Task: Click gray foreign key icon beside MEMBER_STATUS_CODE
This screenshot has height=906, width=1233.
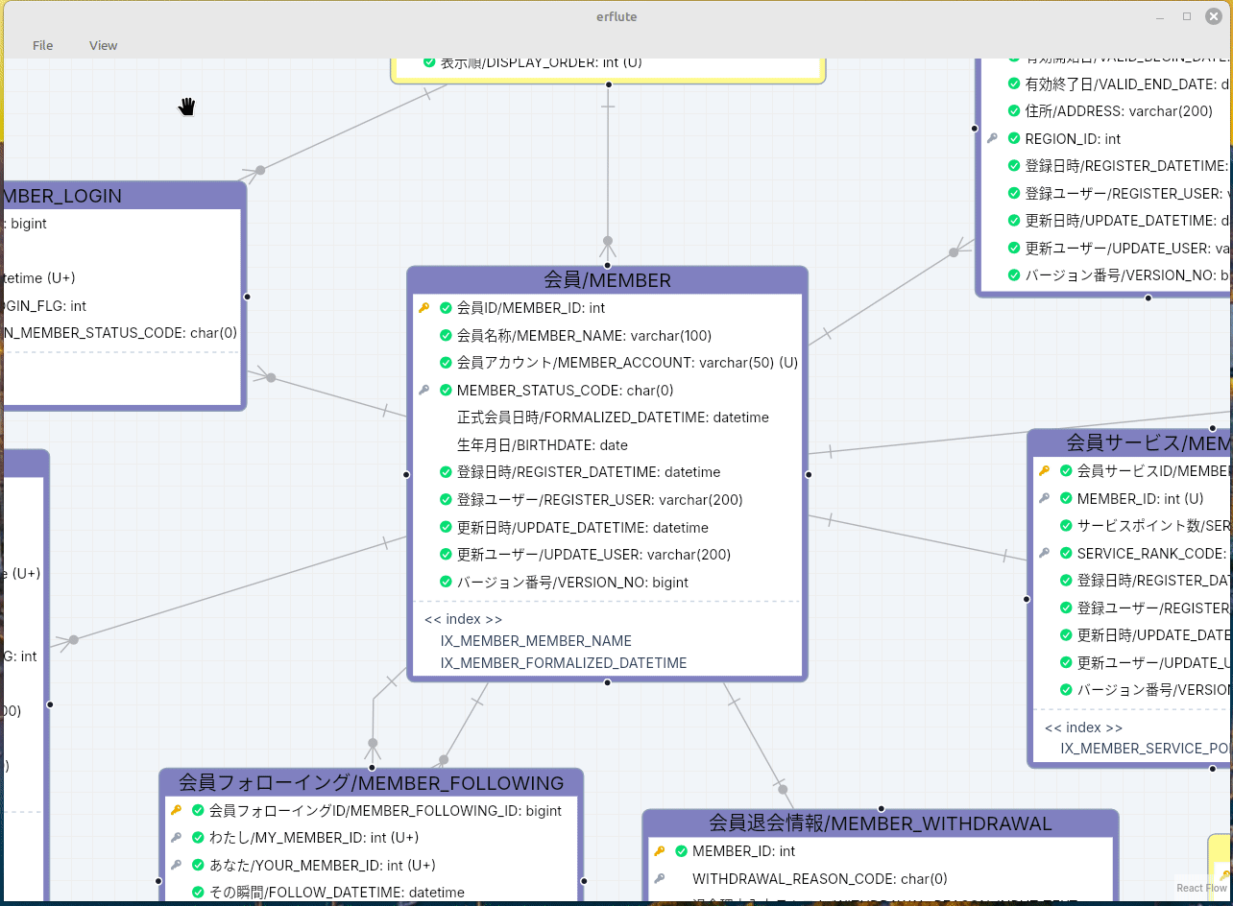Action: (423, 391)
